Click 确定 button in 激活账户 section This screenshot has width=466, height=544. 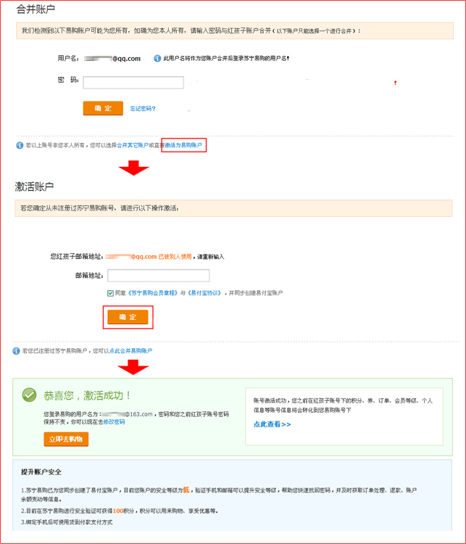128,317
